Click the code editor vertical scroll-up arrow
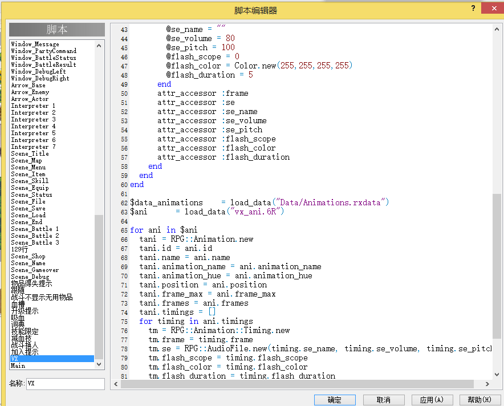504x406 pixels. [x=497, y=29]
